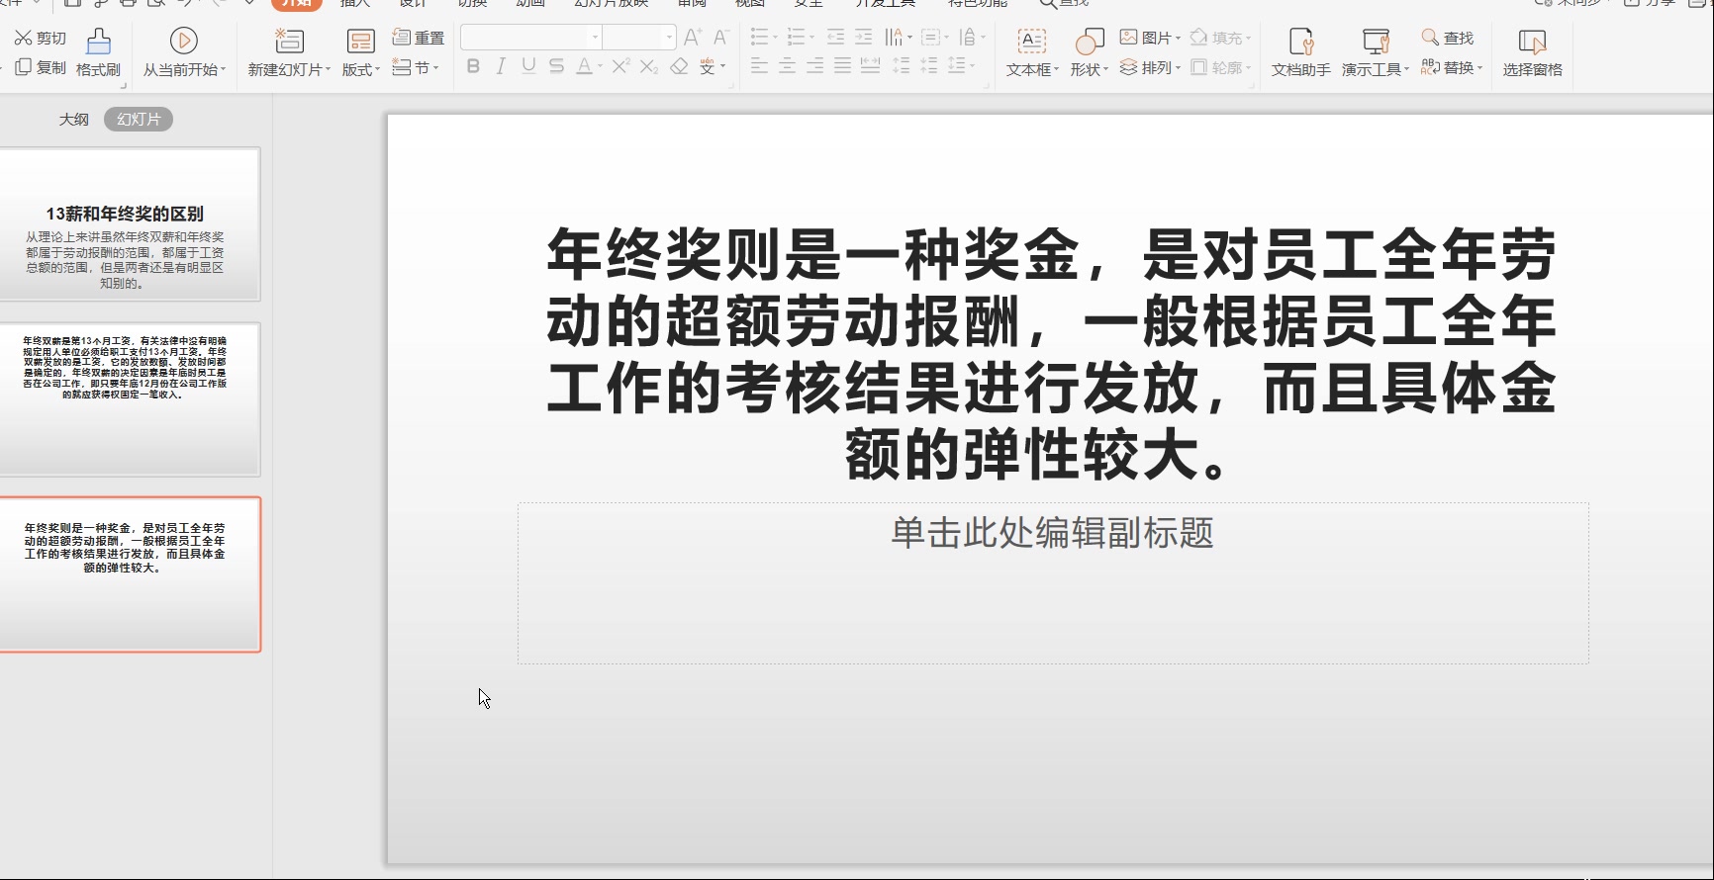Toggle strikethrough formatting
The width and height of the screenshot is (1714, 880).
click(x=556, y=66)
